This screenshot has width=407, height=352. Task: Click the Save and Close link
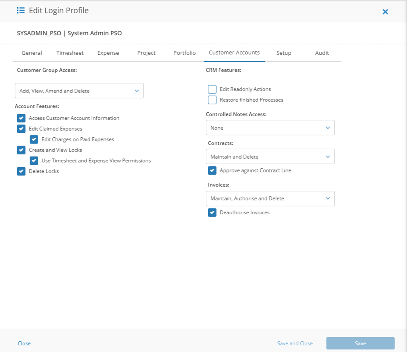point(295,343)
